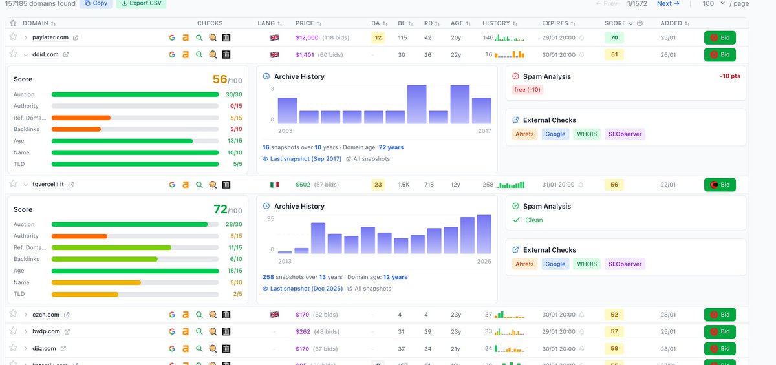This screenshot has height=365, width=776.
Task: Sort by Expires column
Action: point(559,23)
